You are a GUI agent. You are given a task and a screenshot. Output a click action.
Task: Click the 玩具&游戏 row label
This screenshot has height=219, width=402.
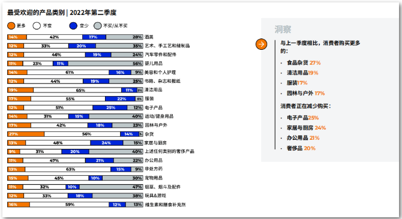155,196
